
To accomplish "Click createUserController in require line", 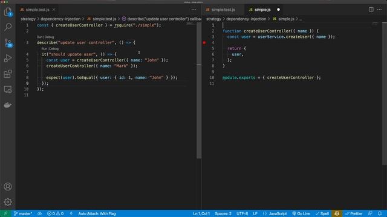I will (x=79, y=25).
